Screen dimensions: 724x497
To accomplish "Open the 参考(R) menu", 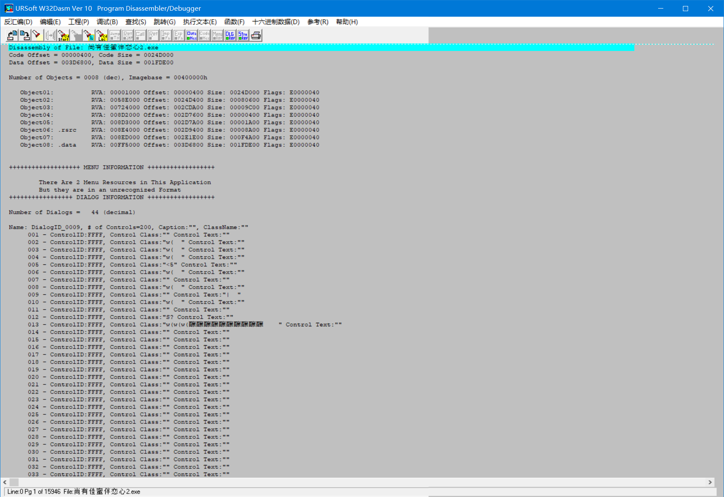I will pyautogui.click(x=318, y=22).
